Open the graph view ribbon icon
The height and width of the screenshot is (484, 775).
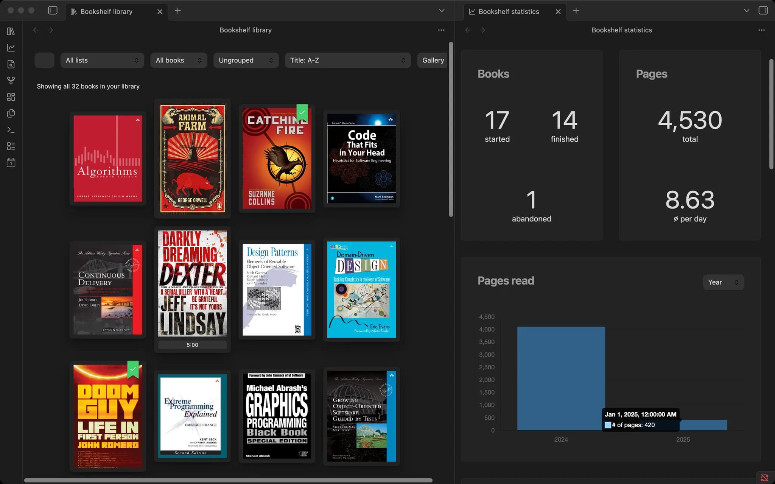[11, 81]
